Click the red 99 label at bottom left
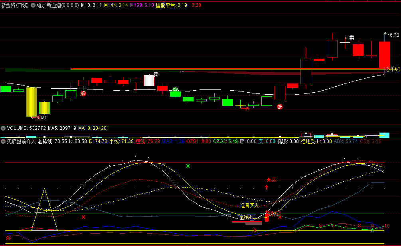Screen dimensions: 401x246 (9, 238)
